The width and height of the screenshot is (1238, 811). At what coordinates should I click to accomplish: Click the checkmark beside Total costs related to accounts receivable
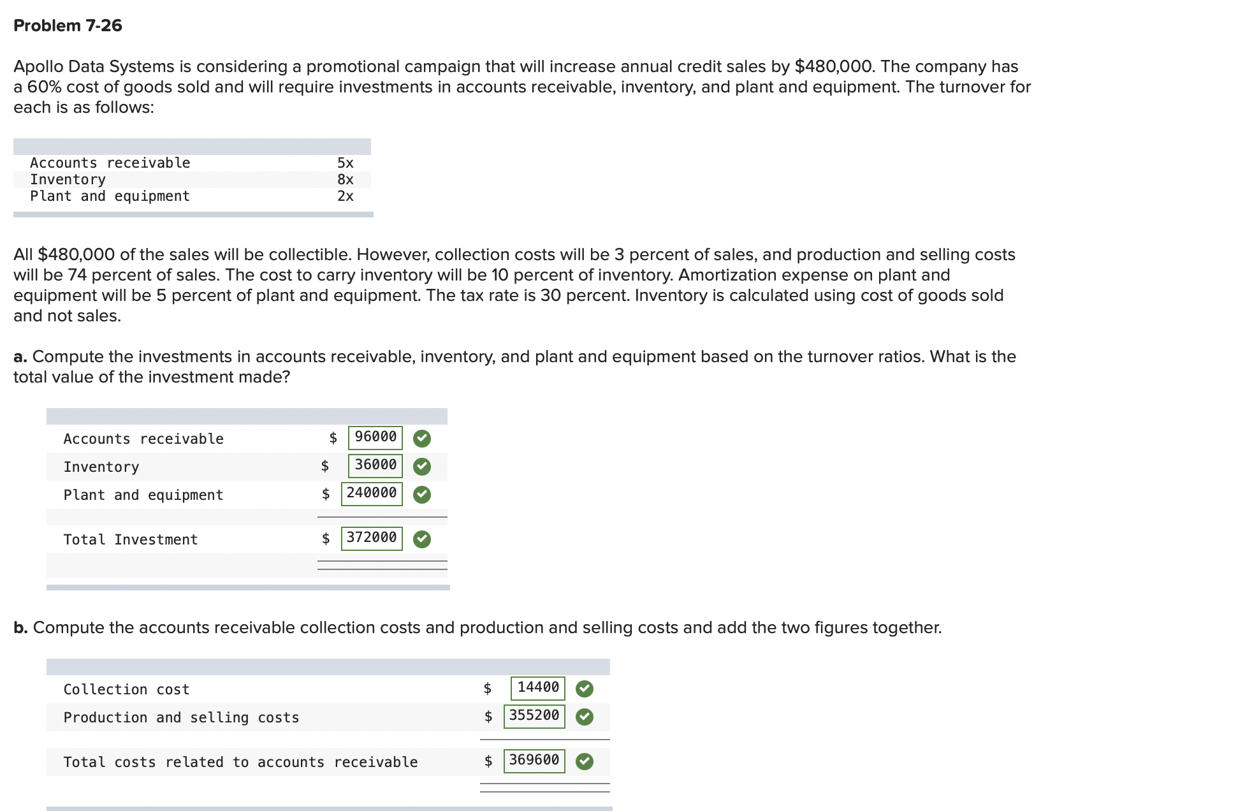tap(585, 761)
